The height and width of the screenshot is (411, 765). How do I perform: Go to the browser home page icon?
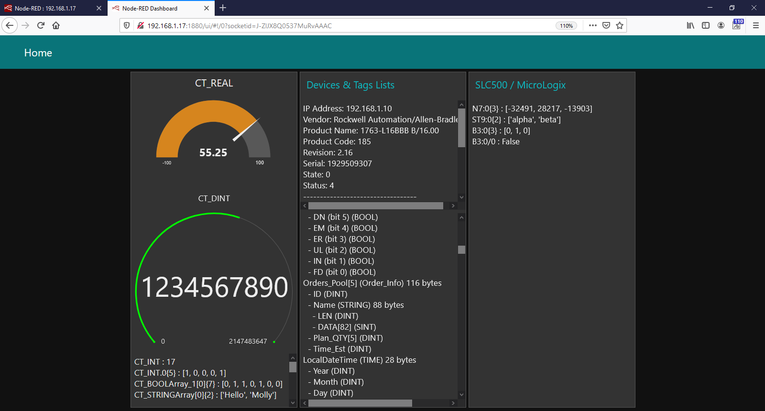click(56, 25)
